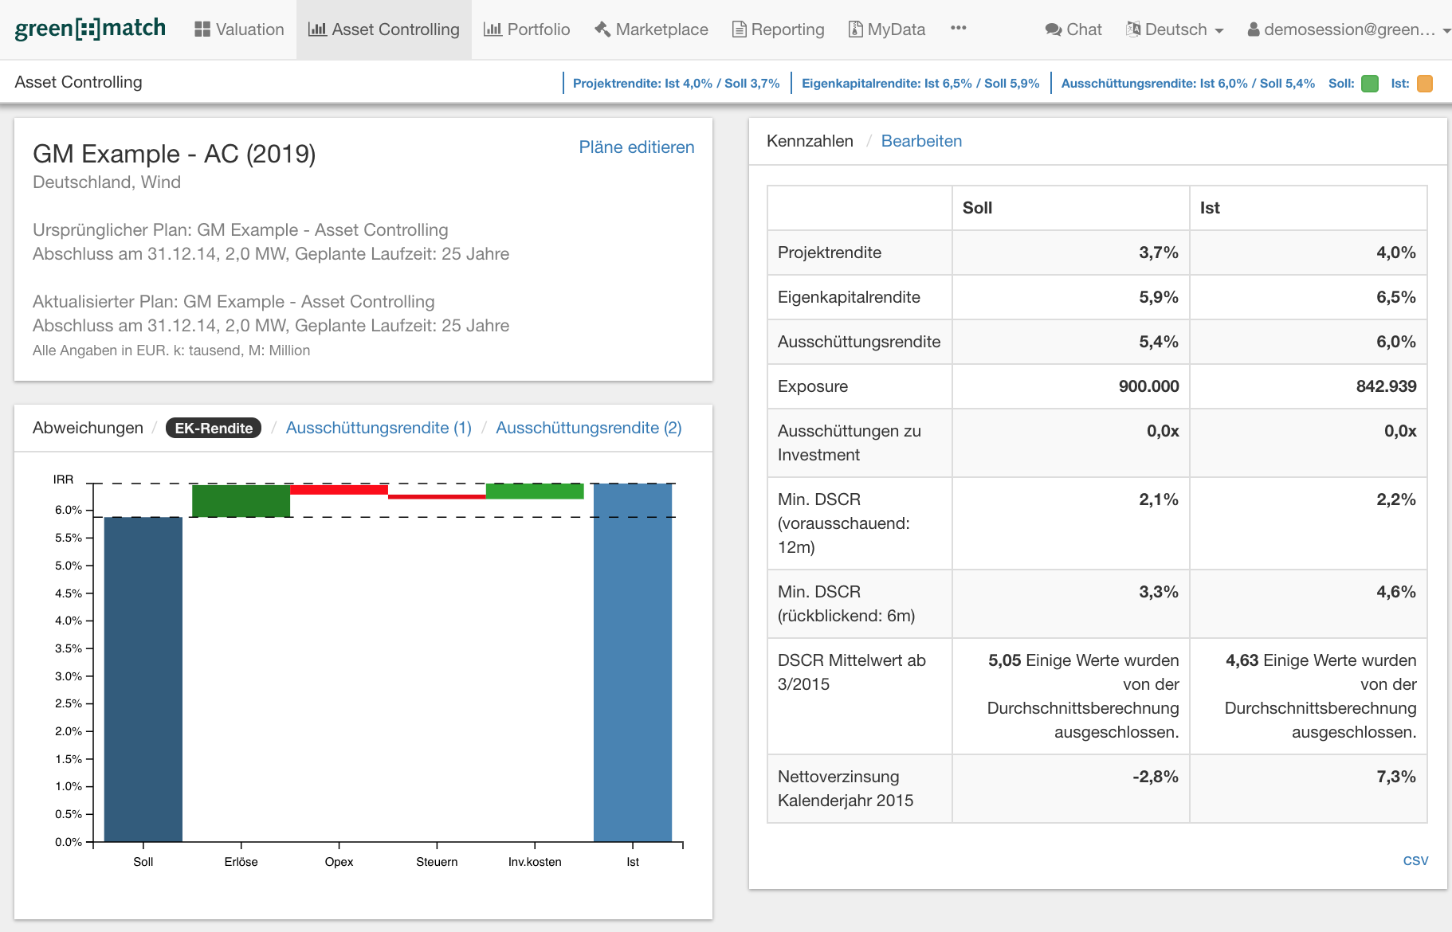Click the Valuation grid icon

(x=202, y=29)
